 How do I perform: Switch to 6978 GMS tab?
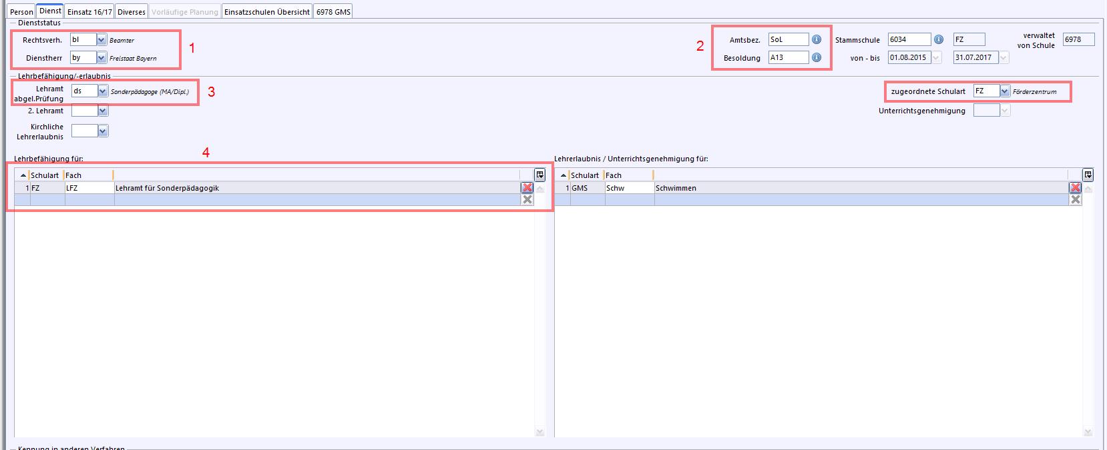click(x=333, y=12)
